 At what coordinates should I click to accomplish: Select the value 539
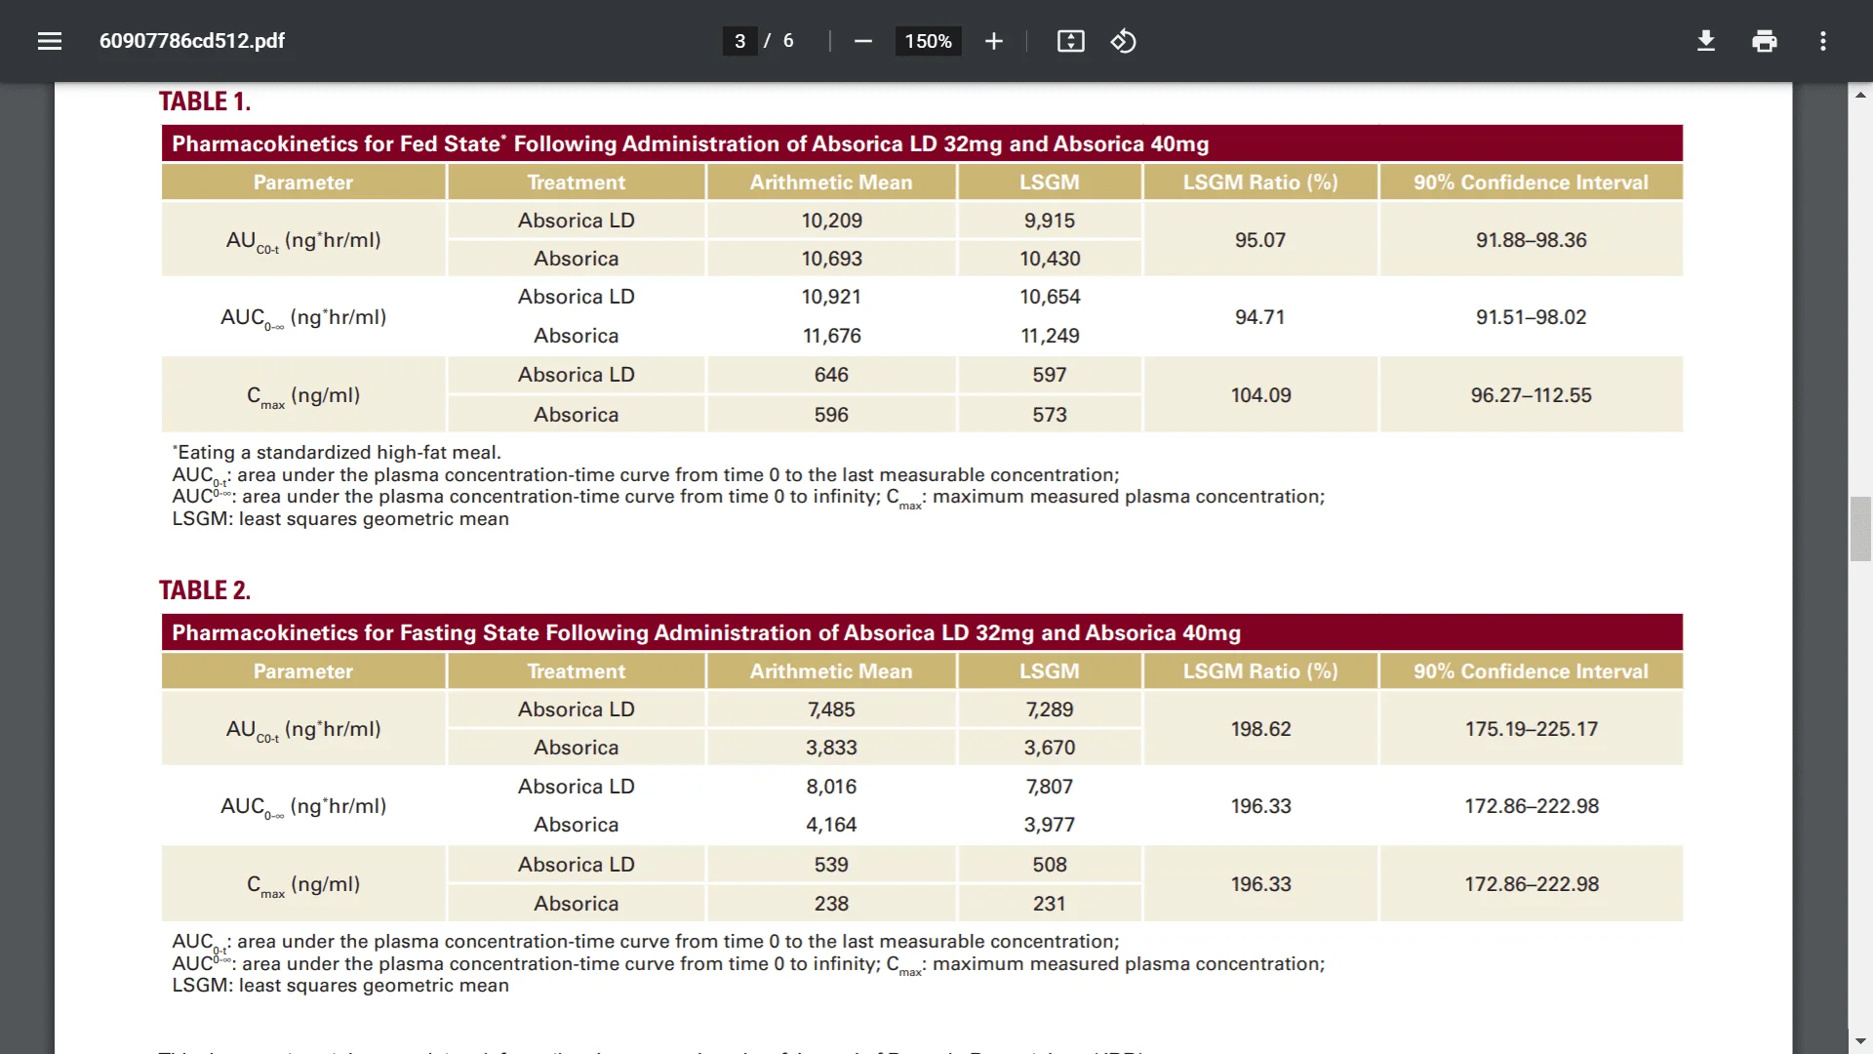pos(831,865)
